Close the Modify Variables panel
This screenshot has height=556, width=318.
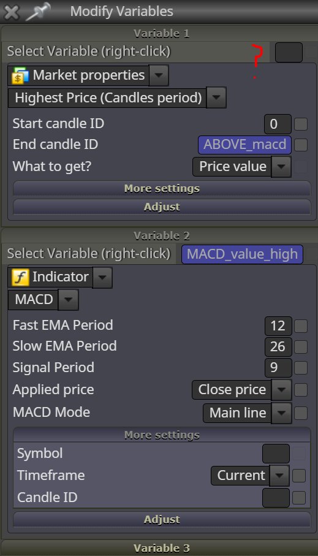click(12, 12)
